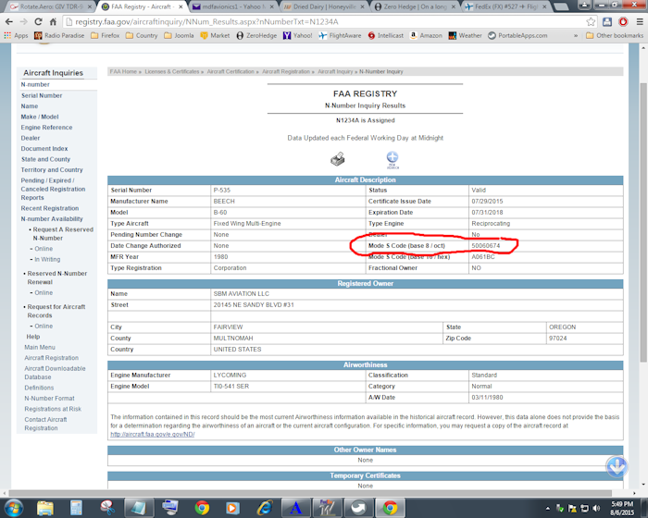Image resolution: width=648 pixels, height=518 pixels.
Task: Open Internet Explorer from the taskbar
Action: tap(266, 507)
